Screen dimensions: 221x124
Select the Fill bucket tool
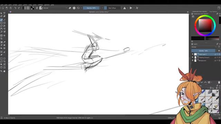point(1,48)
